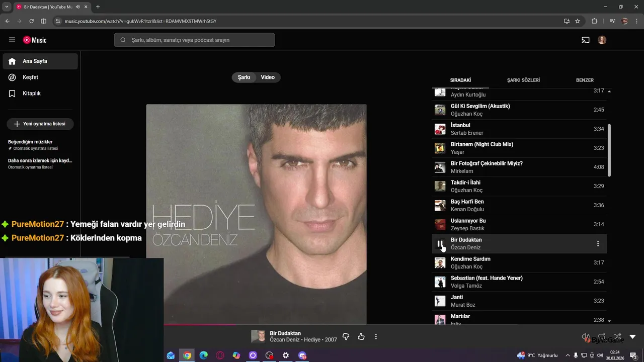Play Sebastian (feat. Hande Yener) track
The image size is (644, 362).
pyautogui.click(x=519, y=282)
